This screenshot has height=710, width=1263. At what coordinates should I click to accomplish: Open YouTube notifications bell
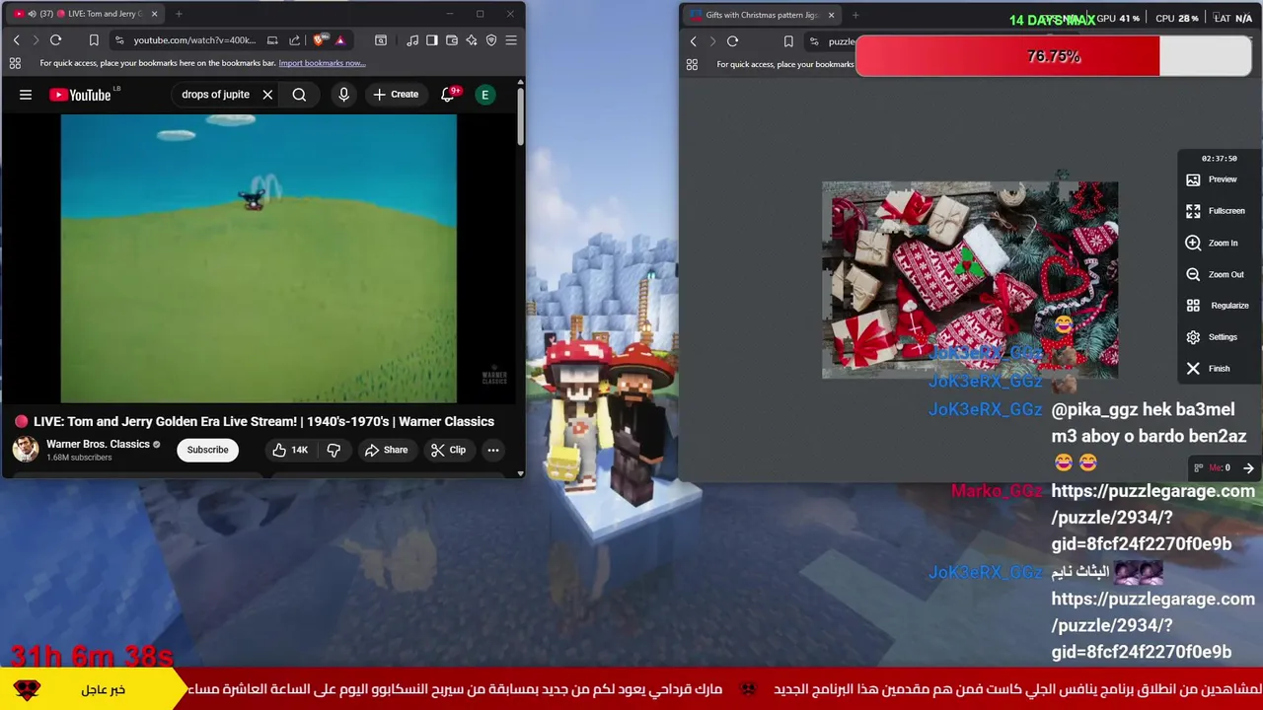447,95
